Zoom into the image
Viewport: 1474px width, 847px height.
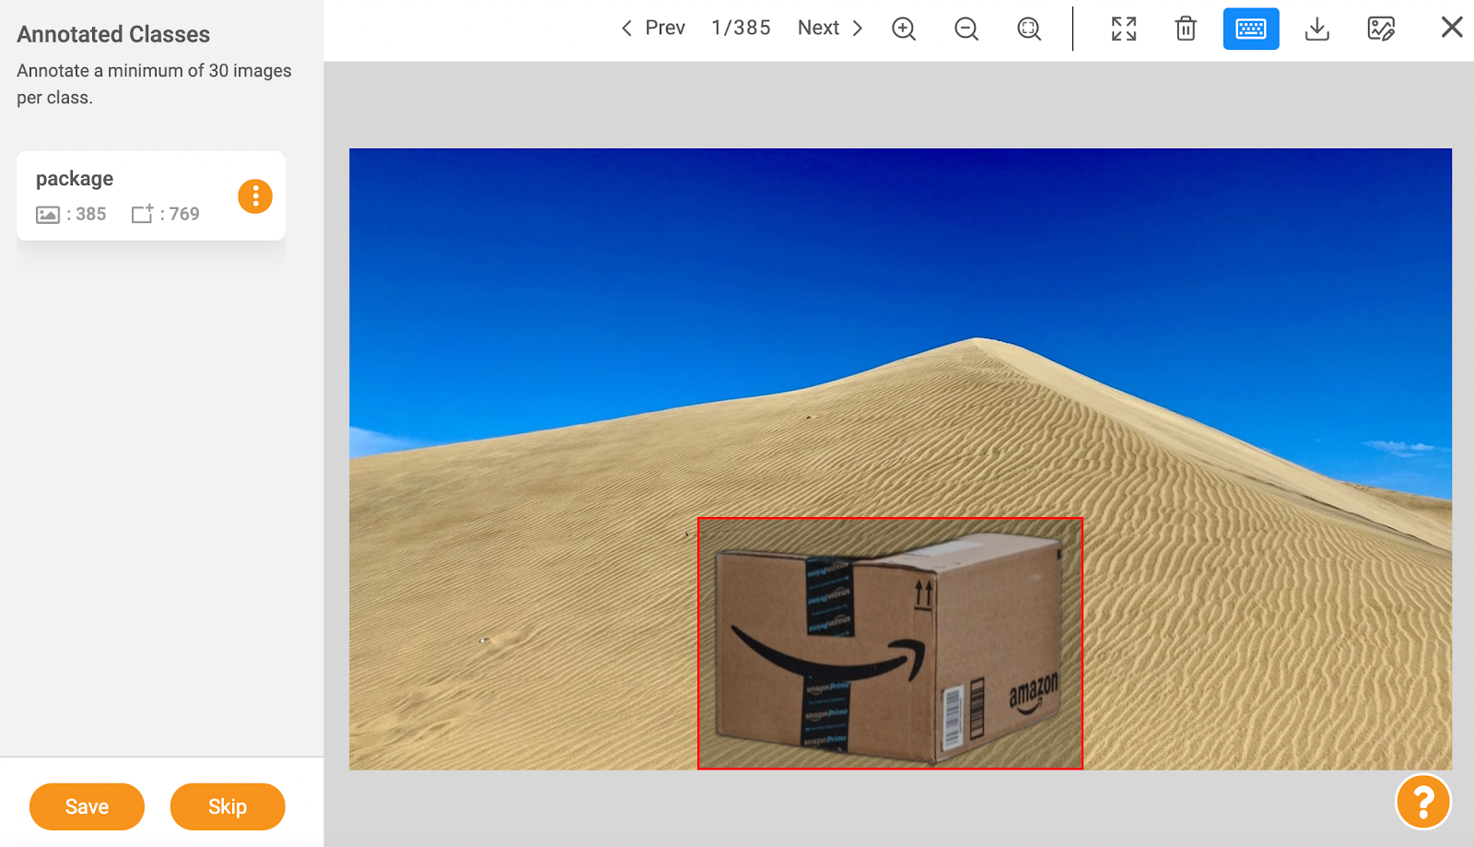coord(903,29)
